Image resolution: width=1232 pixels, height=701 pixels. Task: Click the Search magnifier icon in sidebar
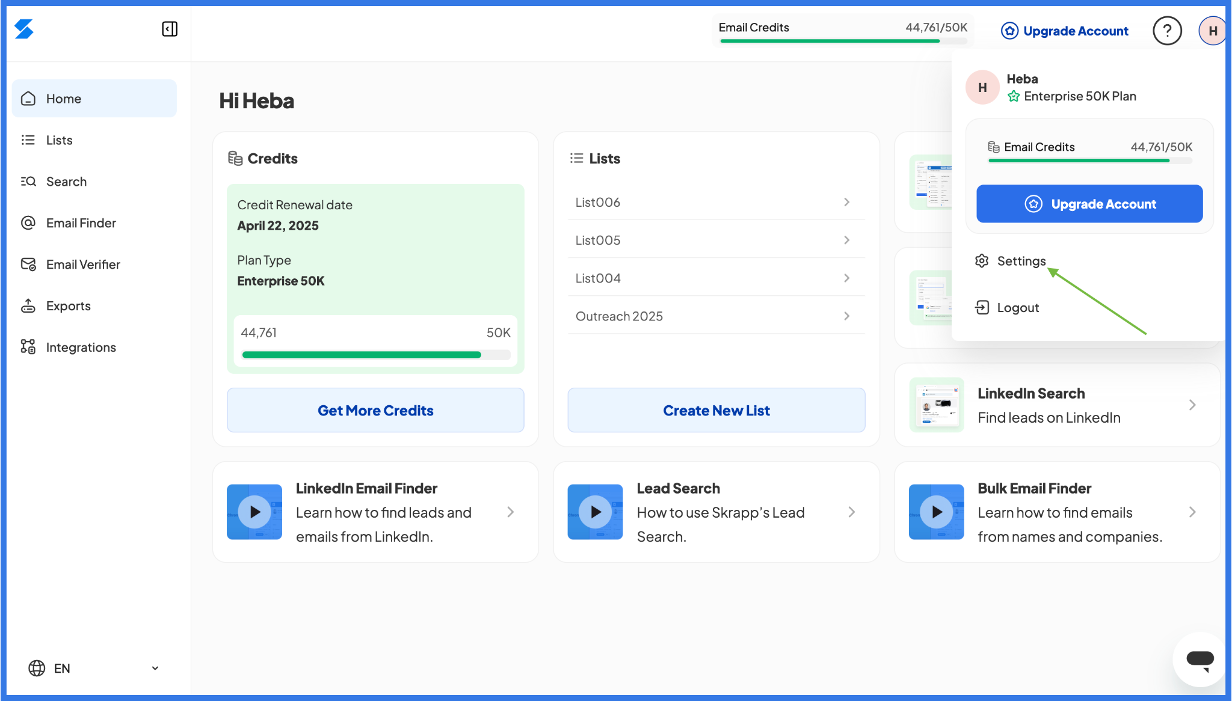[x=28, y=182]
